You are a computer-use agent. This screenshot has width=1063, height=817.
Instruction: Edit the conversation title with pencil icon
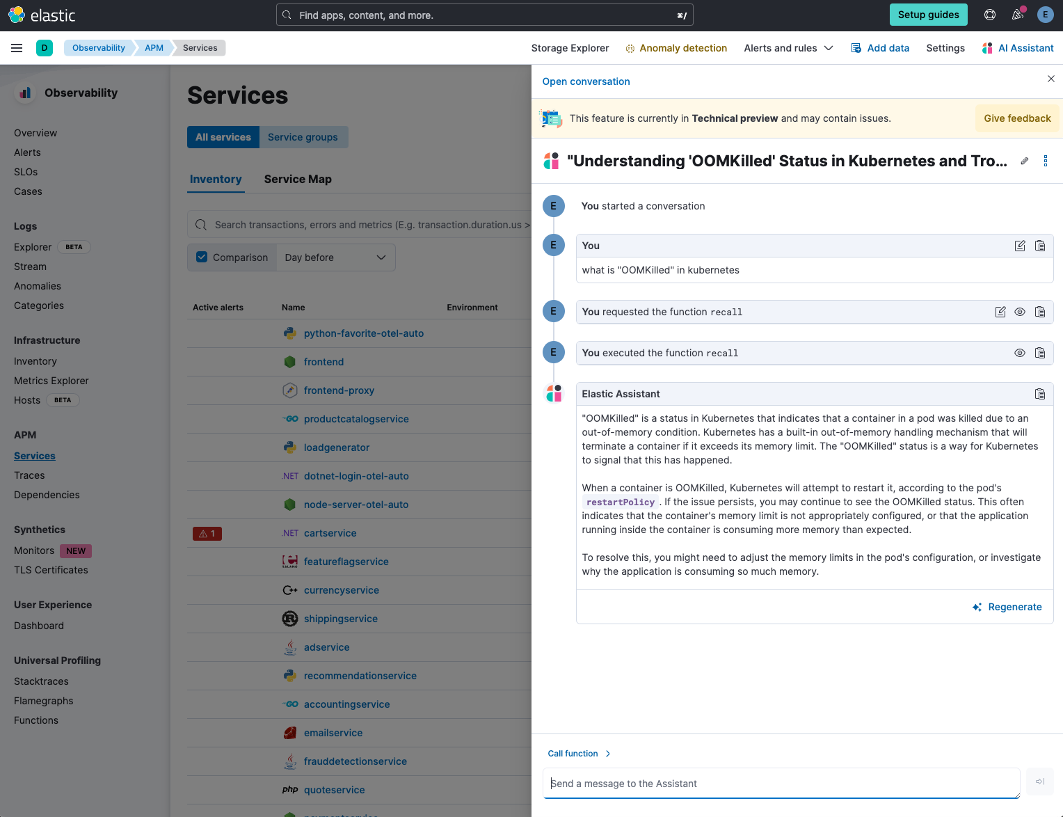pos(1024,161)
